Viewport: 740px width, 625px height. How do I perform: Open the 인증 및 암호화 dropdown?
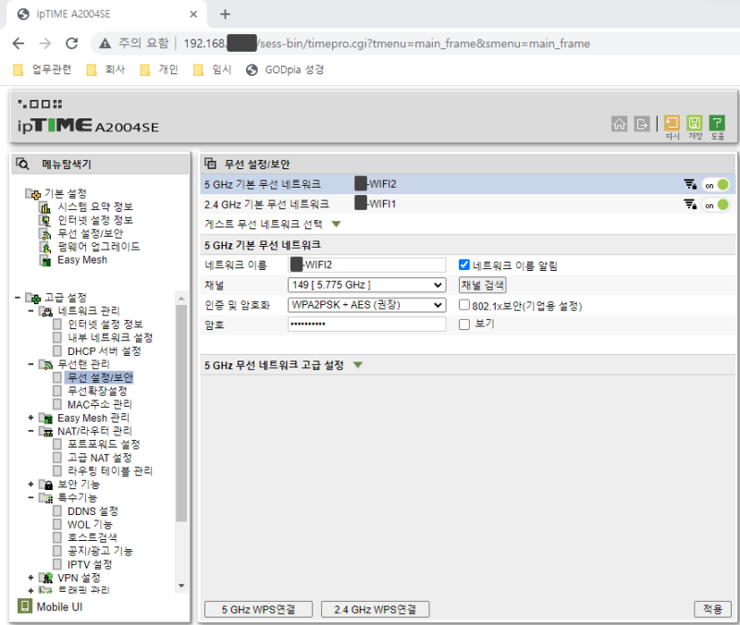click(x=365, y=304)
